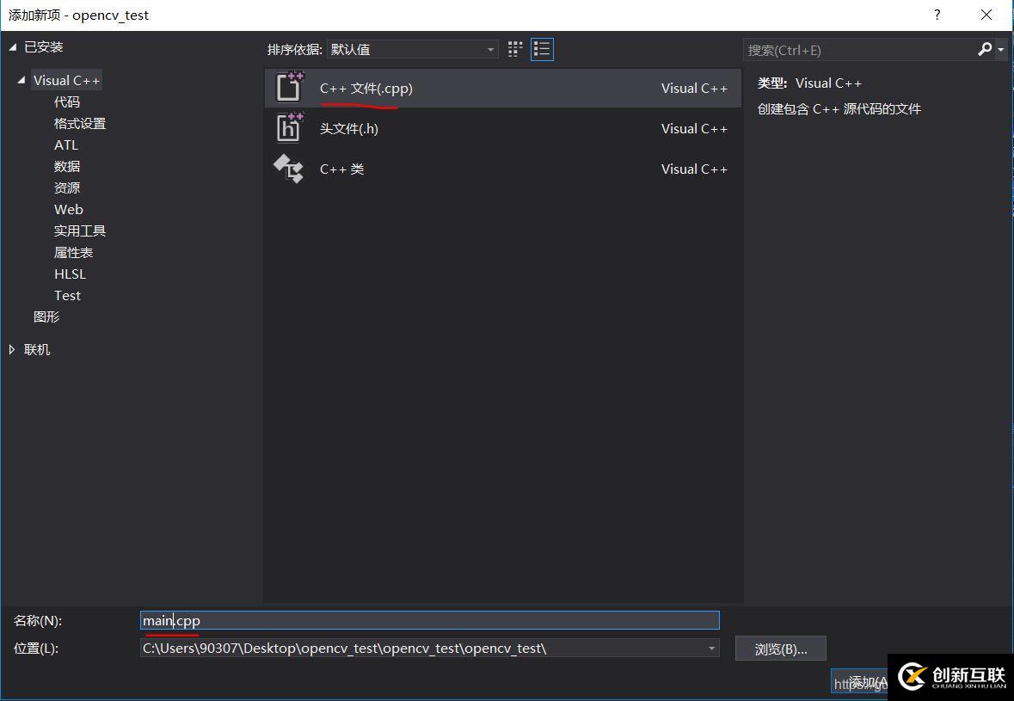This screenshot has height=701, width=1014.
Task: Click the C++ 类 class icon
Action: [x=288, y=168]
